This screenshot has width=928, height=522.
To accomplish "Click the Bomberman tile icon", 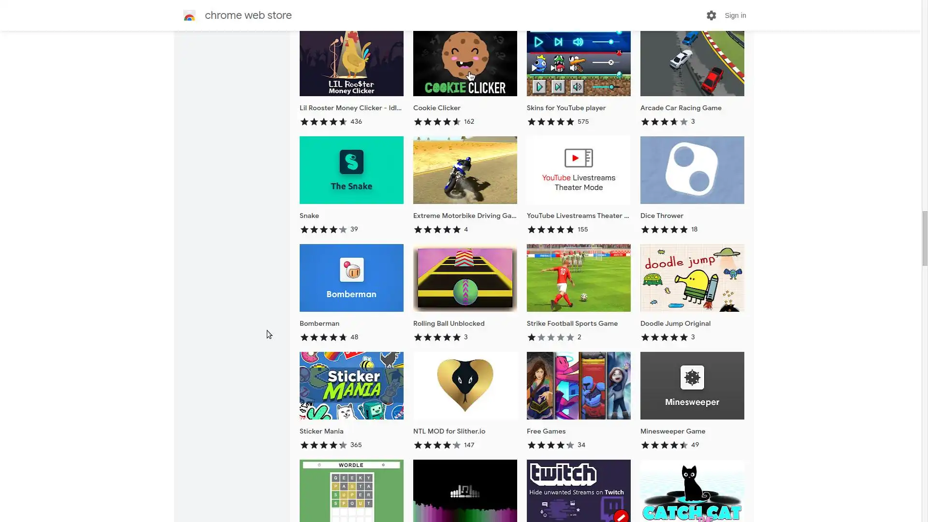I will (x=351, y=270).
